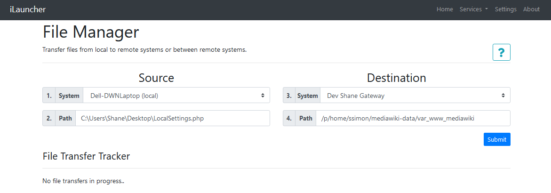Click the Source System label
Screen dimensions: 551x193
pyautogui.click(x=69, y=96)
